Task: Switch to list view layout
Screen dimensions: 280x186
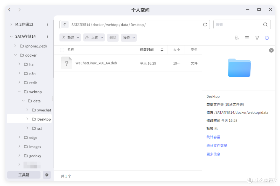Action: 247,38
